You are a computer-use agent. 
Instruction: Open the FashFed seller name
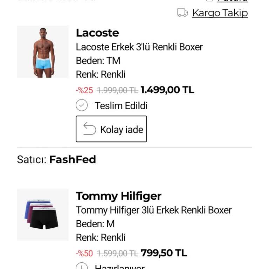click(x=73, y=160)
